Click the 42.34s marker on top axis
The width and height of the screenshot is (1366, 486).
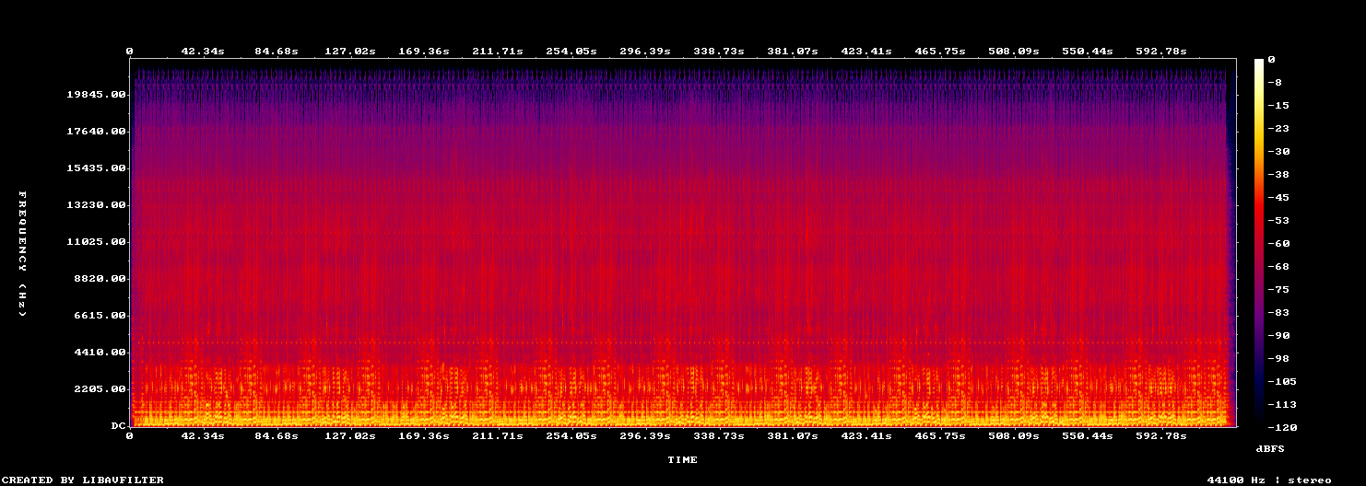(x=203, y=51)
